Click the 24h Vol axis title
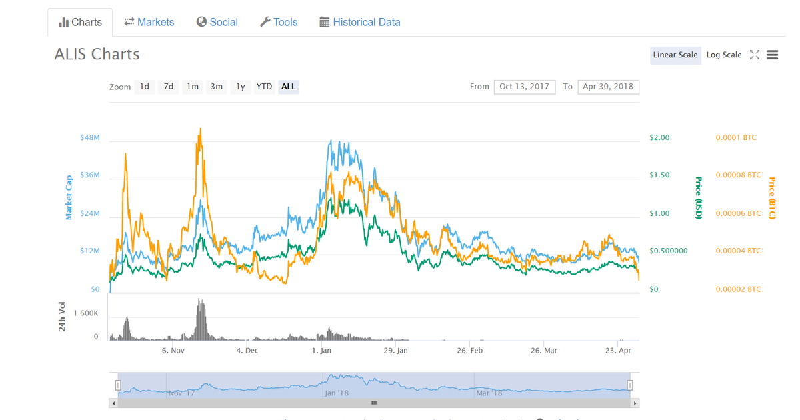This screenshot has width=800, height=420. coord(62,317)
